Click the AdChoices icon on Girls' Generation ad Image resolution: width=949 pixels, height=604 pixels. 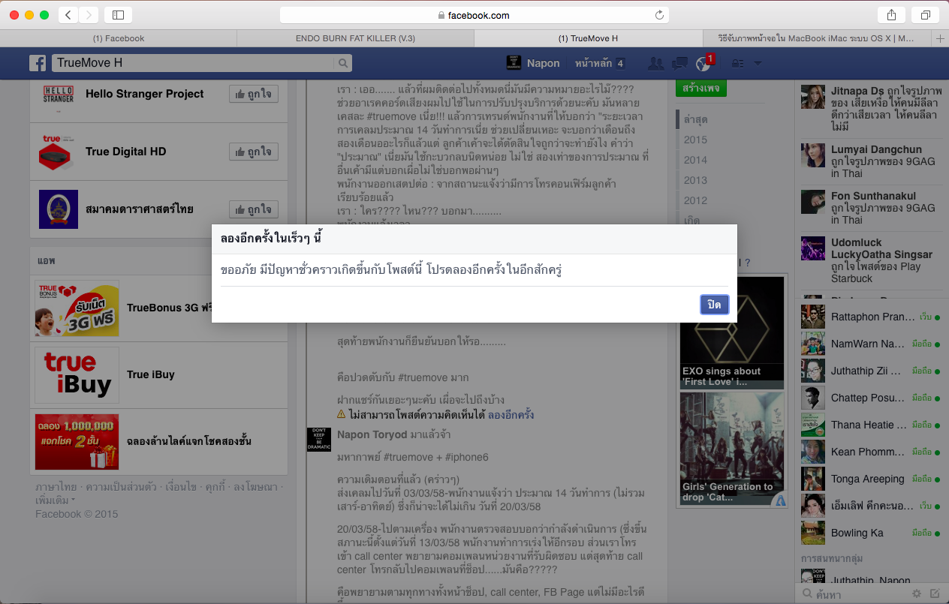779,500
